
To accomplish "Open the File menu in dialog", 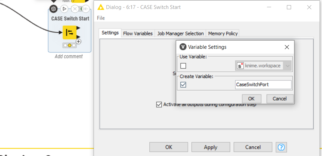I will [101, 18].
